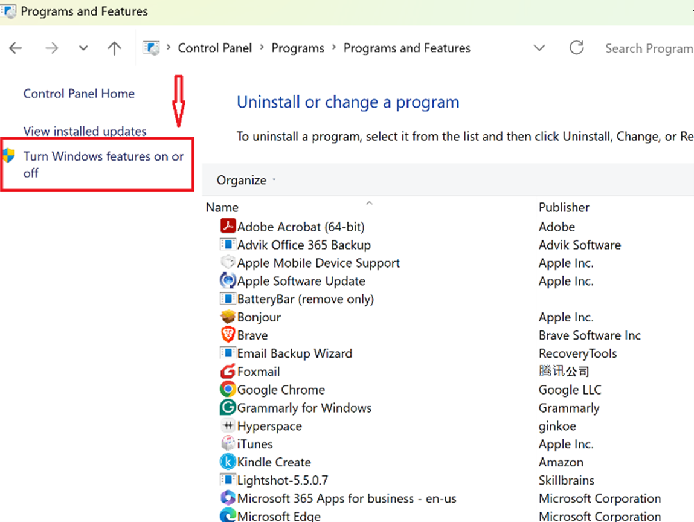Click the shield icon beside Windows features

[x=8, y=156]
